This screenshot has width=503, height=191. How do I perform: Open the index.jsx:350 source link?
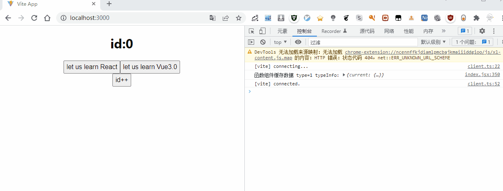pos(482,75)
